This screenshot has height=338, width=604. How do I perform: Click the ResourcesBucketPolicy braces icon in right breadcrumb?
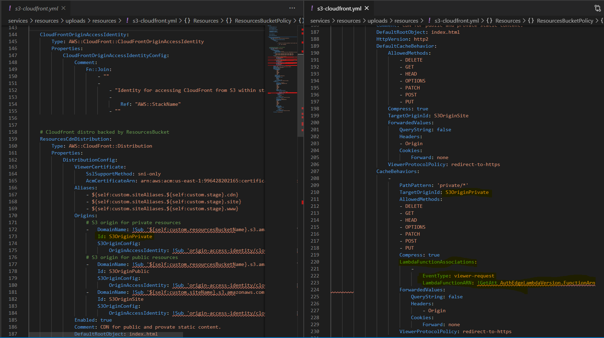(531, 21)
